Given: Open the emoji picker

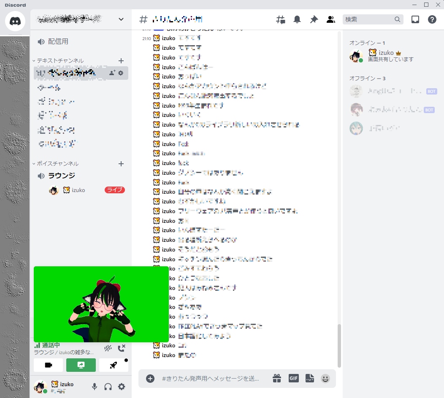Looking at the screenshot, I should point(325,379).
